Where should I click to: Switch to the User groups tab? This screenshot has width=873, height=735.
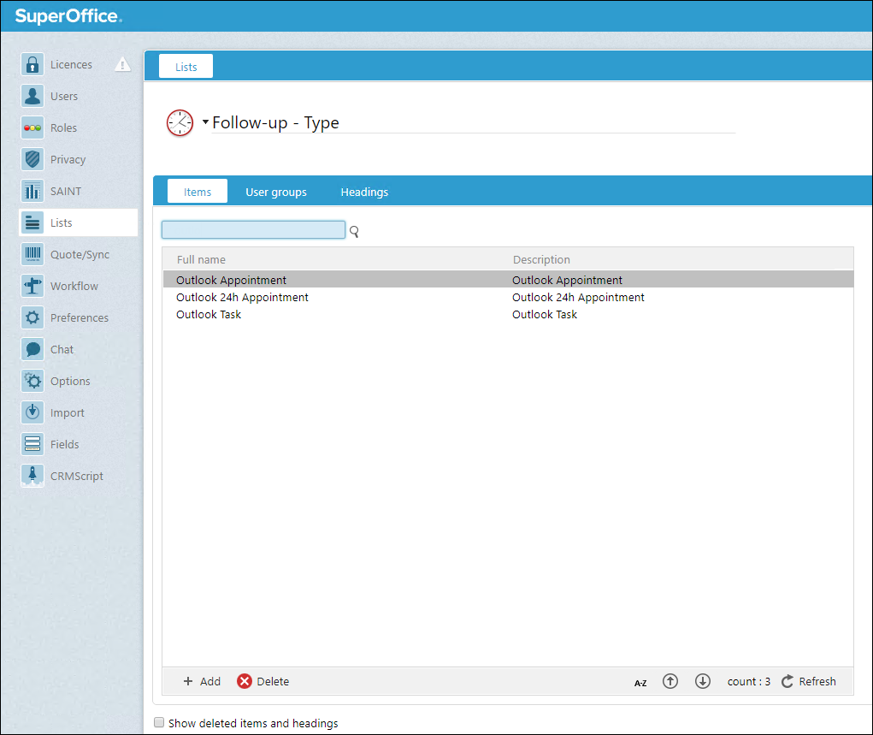pos(275,192)
